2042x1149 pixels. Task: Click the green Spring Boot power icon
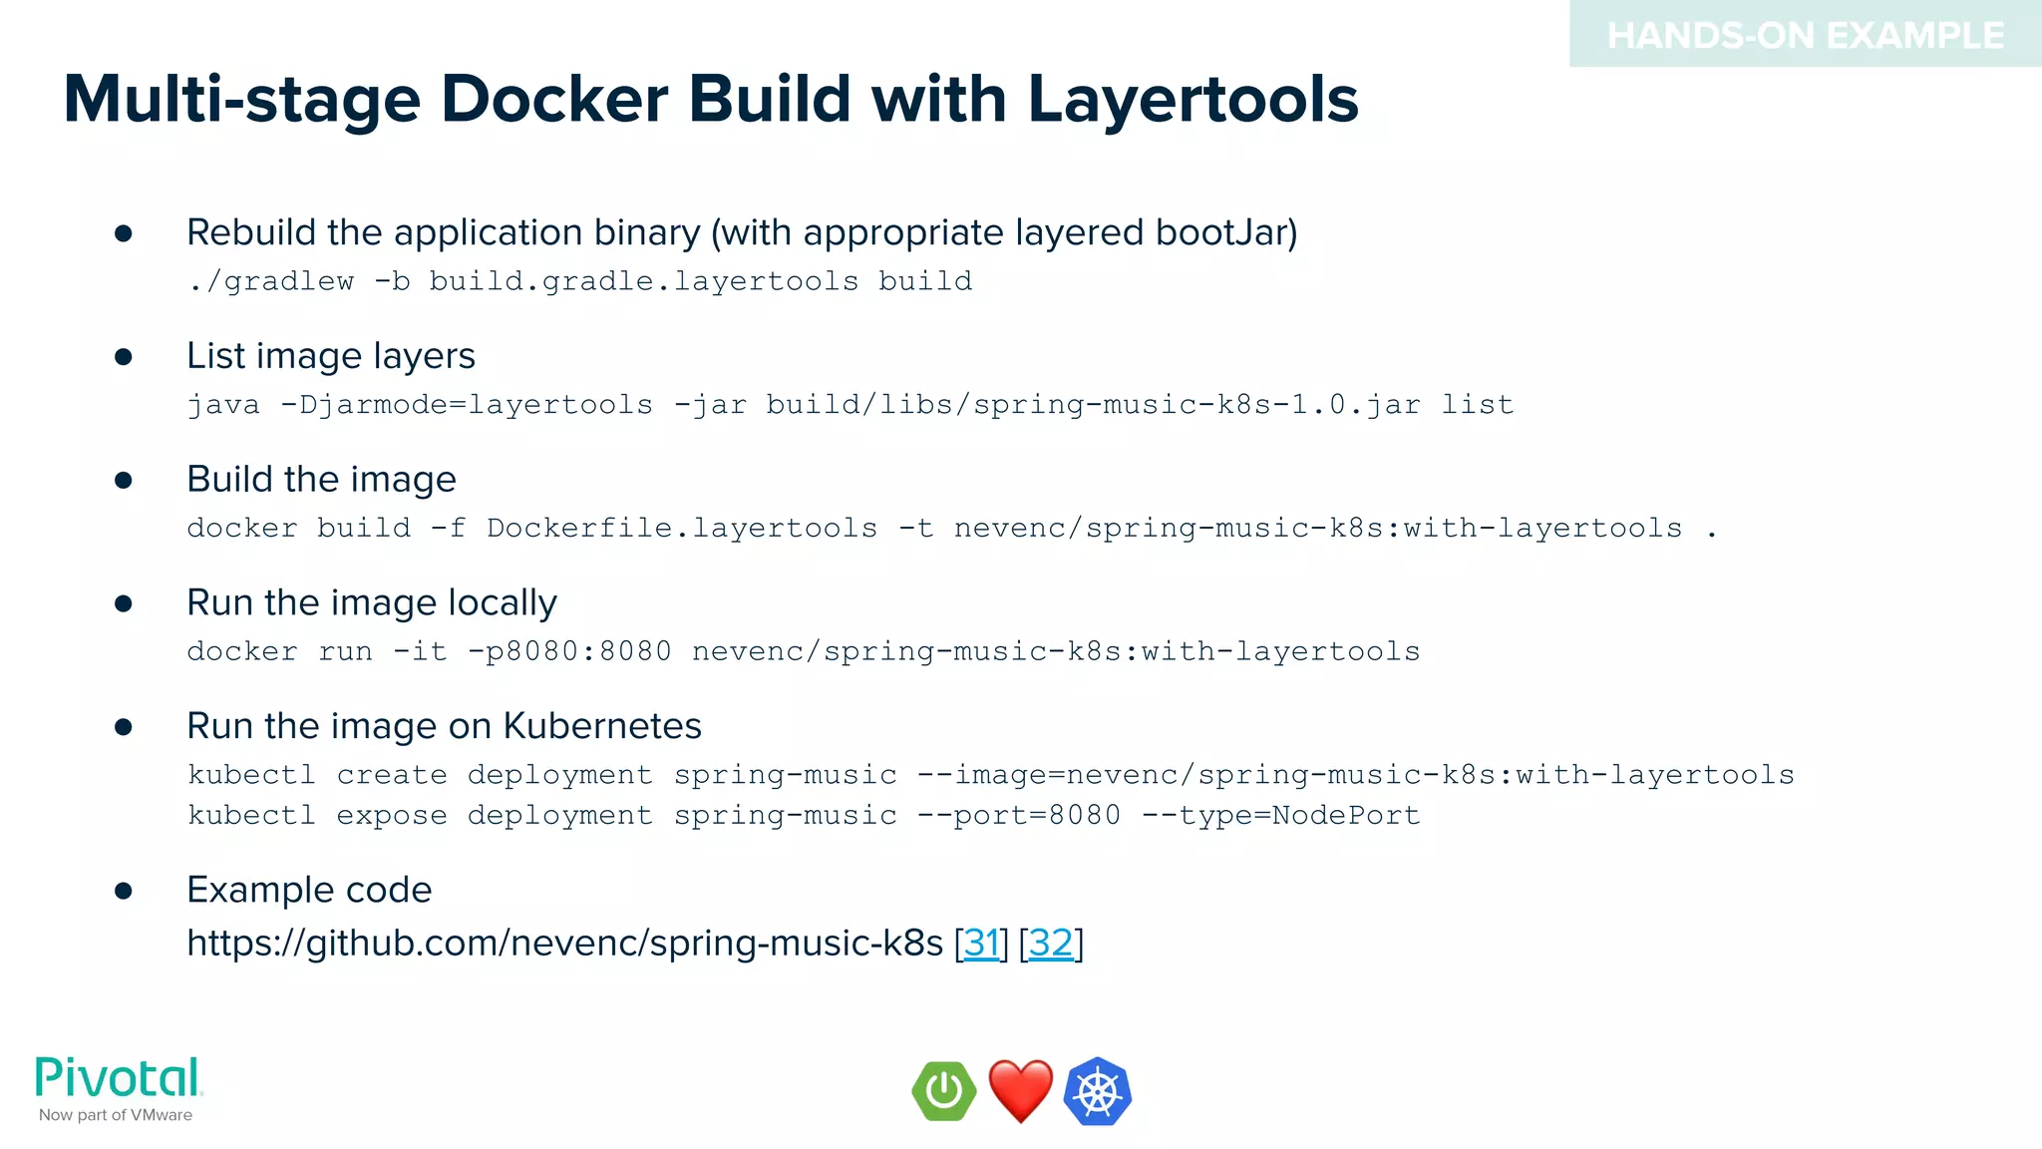tap(943, 1090)
